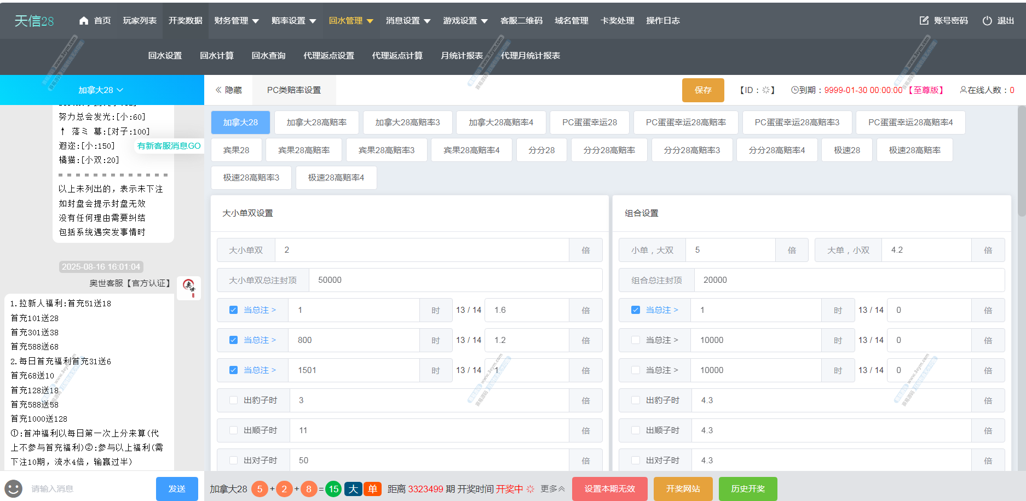1026x501 pixels.
Task: Enable 出顺子时 checkbox in 组合设置
Action: point(636,430)
